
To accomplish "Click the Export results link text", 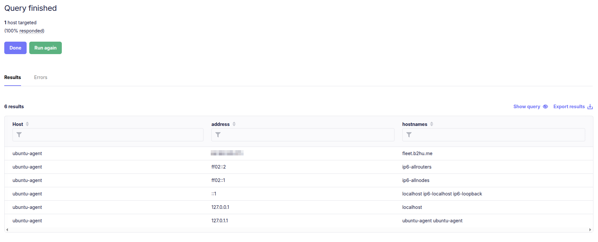I will point(569,107).
